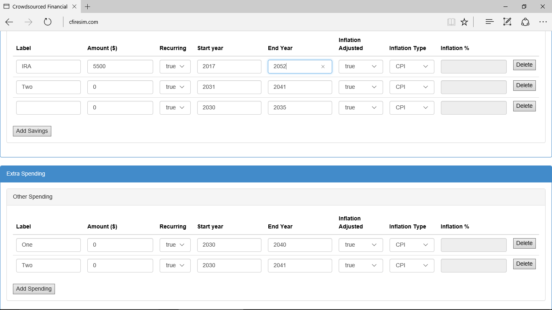Click the Refresh page icon
This screenshot has width=552, height=310.
click(x=48, y=22)
